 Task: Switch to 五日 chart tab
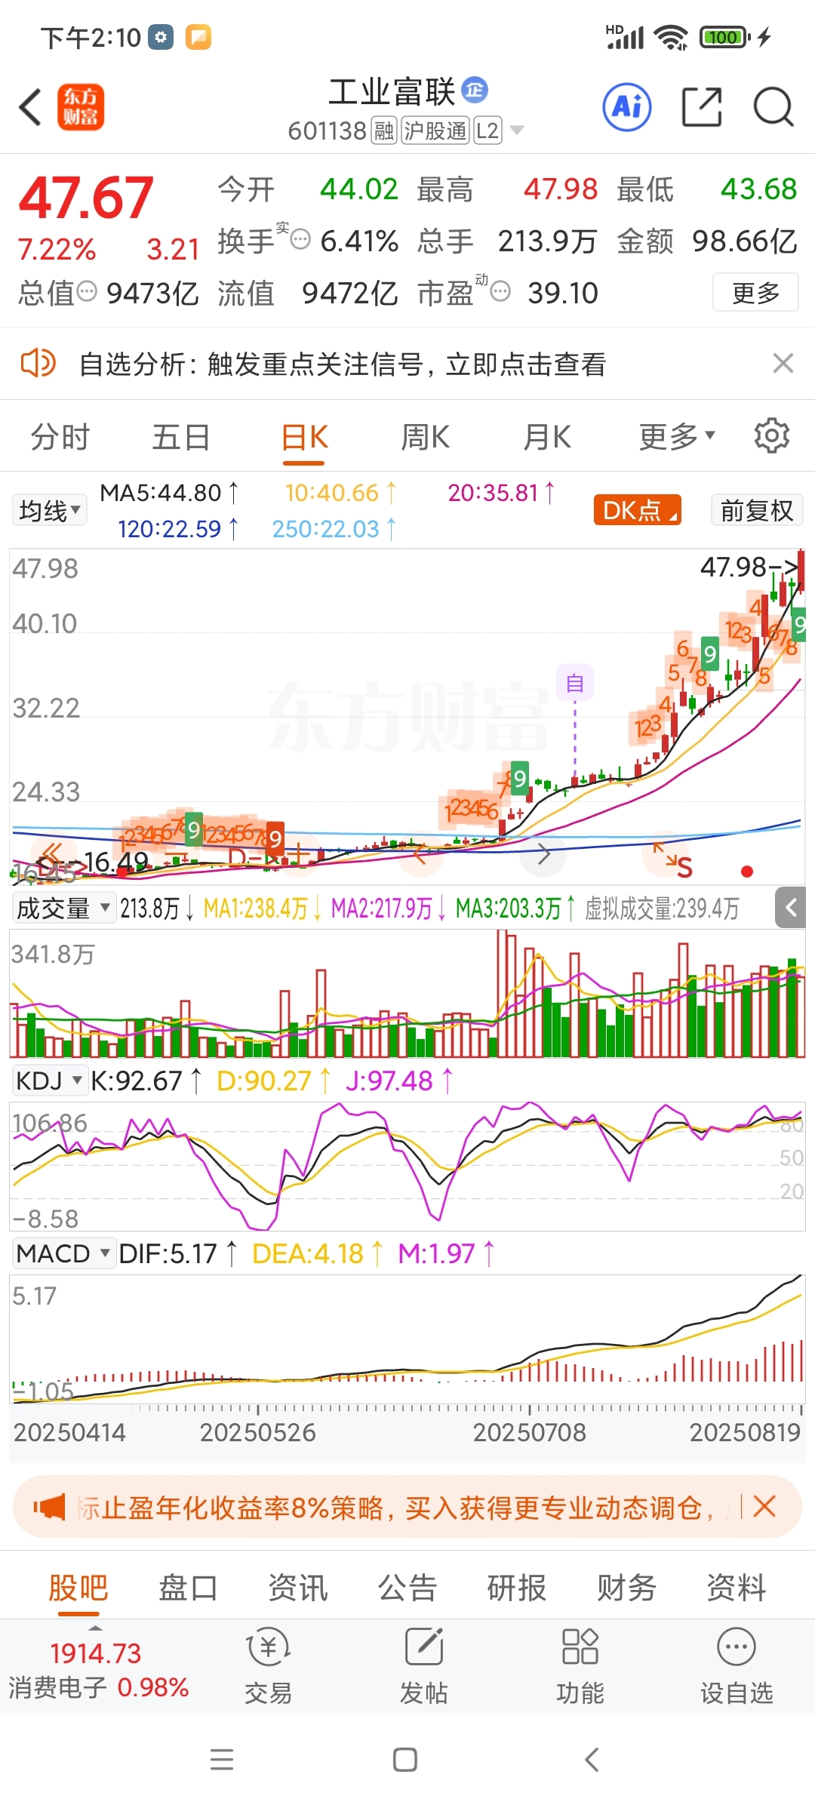[x=181, y=436]
